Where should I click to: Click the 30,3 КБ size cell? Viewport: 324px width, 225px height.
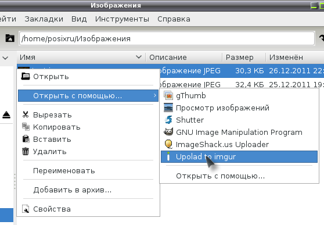pyautogui.click(x=250, y=71)
